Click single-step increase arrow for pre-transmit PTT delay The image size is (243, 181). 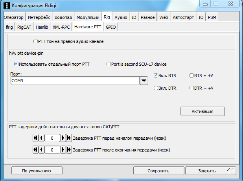(63, 138)
